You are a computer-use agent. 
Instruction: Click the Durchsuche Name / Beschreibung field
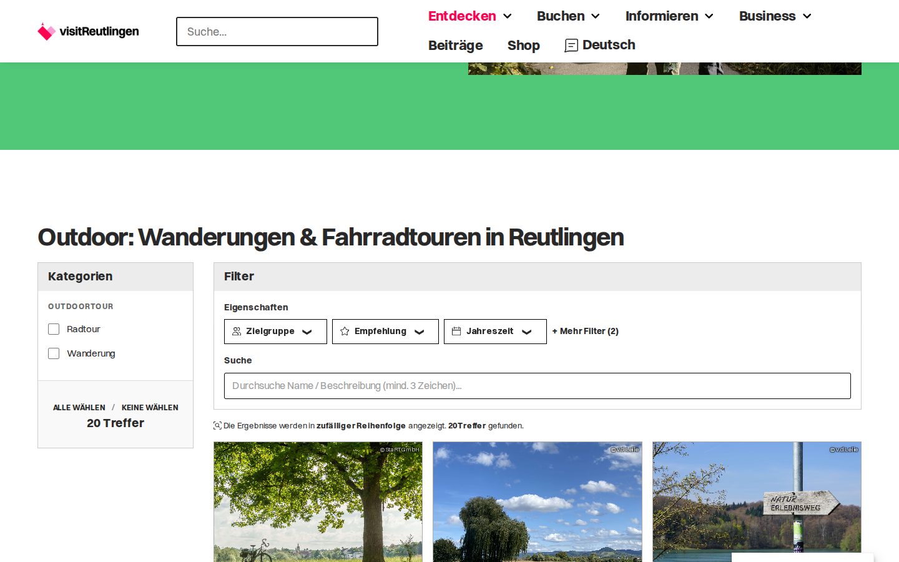click(538, 386)
